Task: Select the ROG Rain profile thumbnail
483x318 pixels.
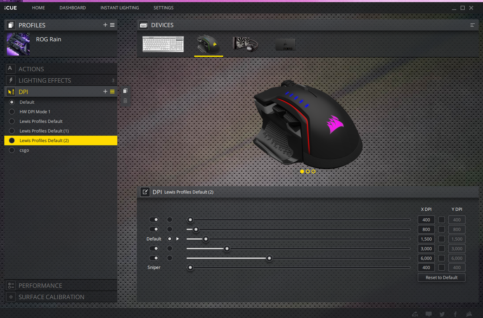Action: tap(18, 44)
